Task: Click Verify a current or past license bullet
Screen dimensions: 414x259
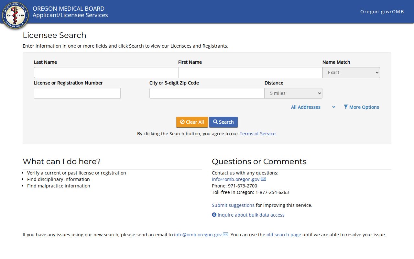Action: point(77,173)
